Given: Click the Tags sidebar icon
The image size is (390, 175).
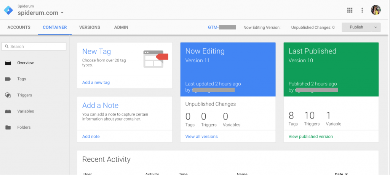Looking at the screenshot, I should [x=8, y=79].
